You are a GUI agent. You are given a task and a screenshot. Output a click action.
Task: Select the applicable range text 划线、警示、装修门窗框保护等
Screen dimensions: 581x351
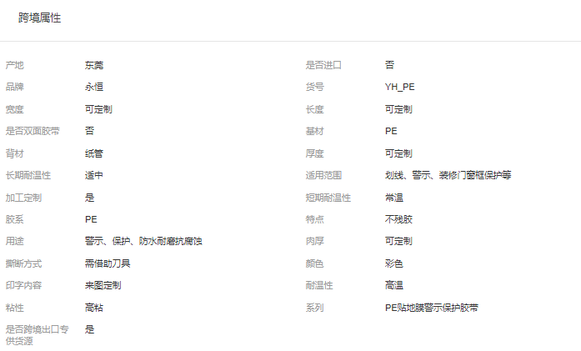point(448,175)
